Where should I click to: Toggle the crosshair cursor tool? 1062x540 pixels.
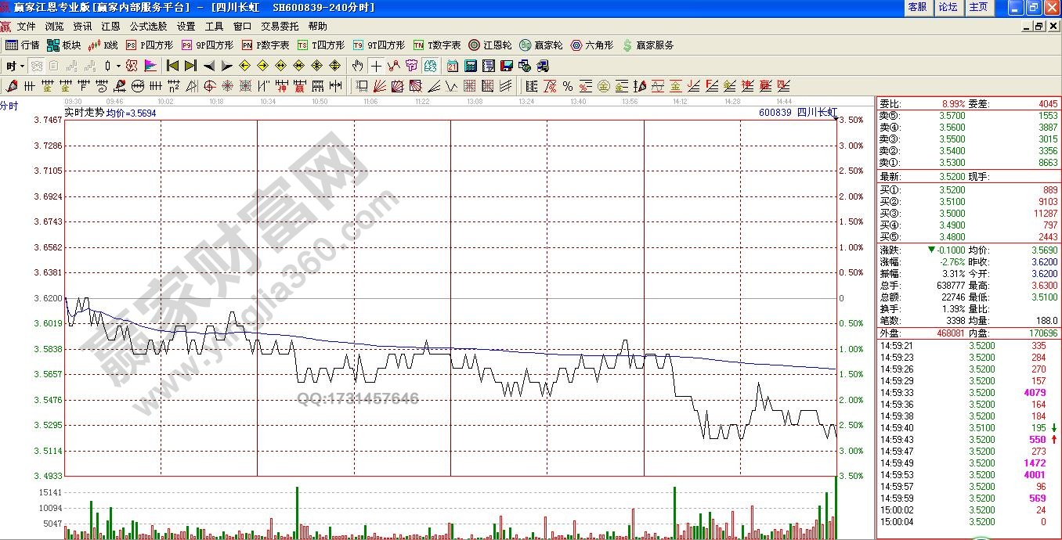point(376,66)
